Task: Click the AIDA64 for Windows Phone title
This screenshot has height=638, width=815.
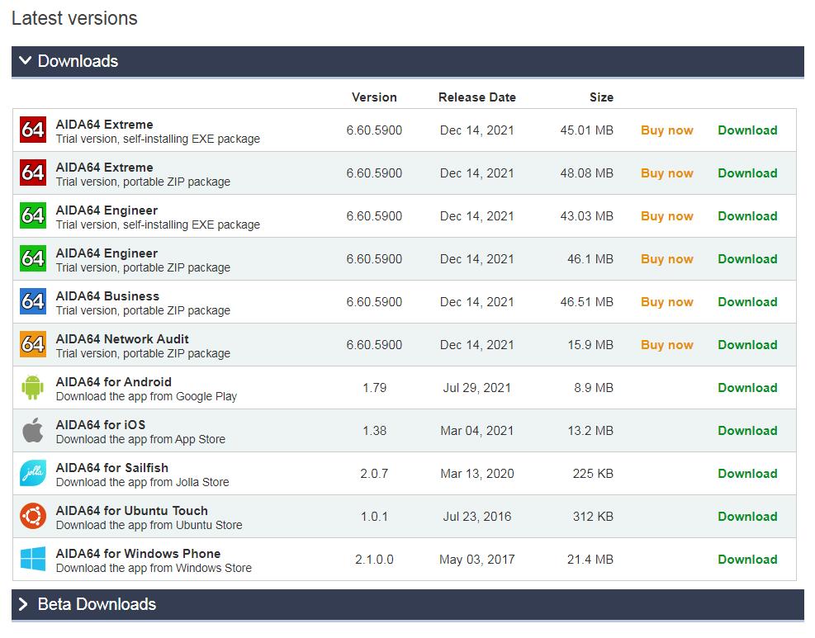Action: (138, 553)
